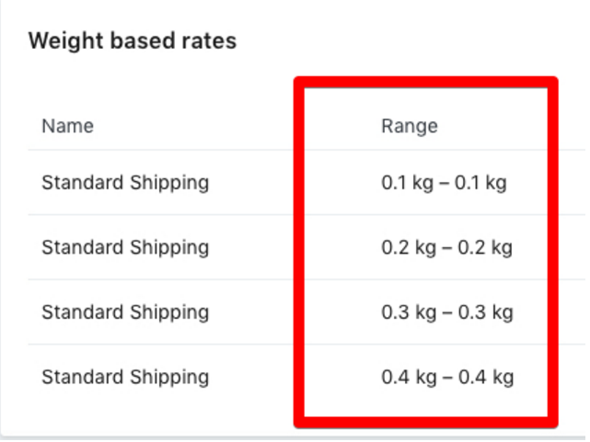Select Standard Shipping in the 0.3 kg row
590x442 pixels.
[125, 312]
